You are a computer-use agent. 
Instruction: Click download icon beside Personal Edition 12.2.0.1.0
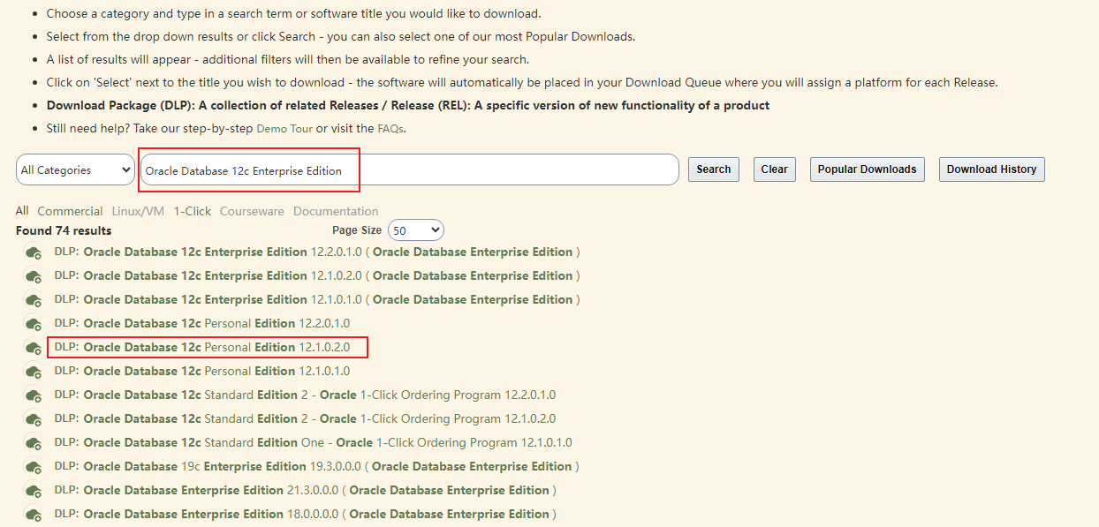click(34, 324)
